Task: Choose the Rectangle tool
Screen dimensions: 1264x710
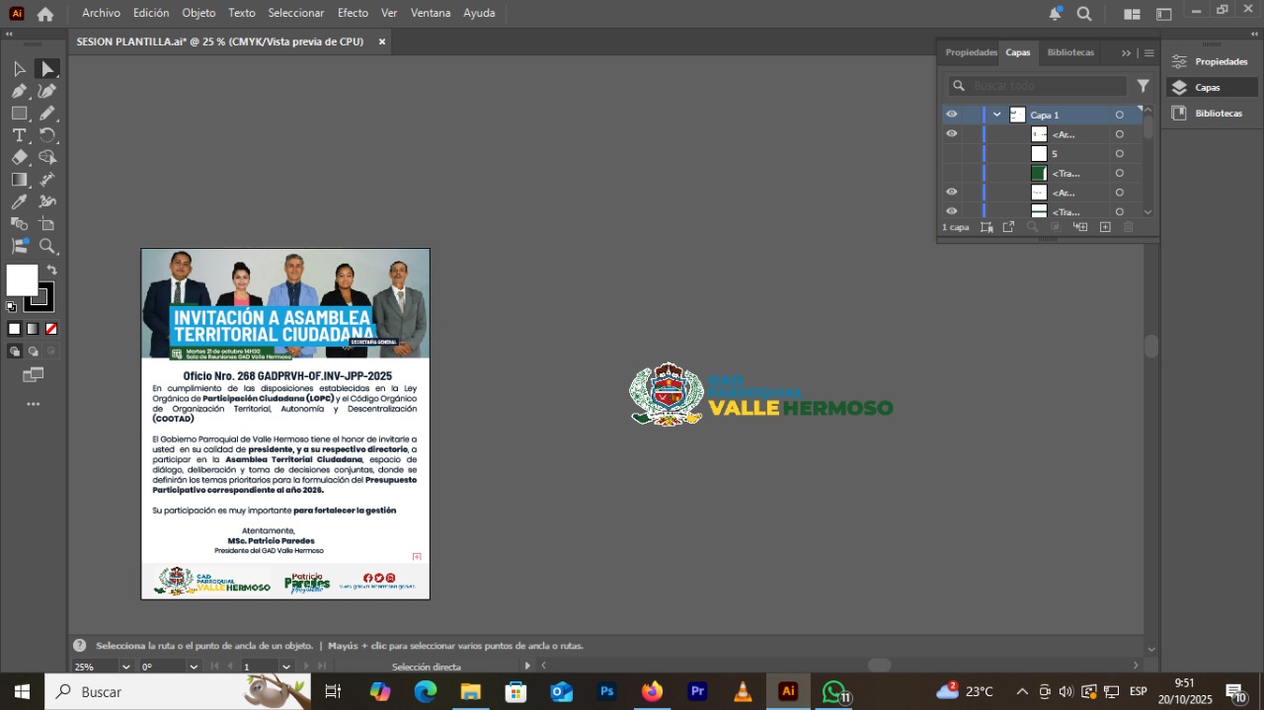Action: [19, 114]
